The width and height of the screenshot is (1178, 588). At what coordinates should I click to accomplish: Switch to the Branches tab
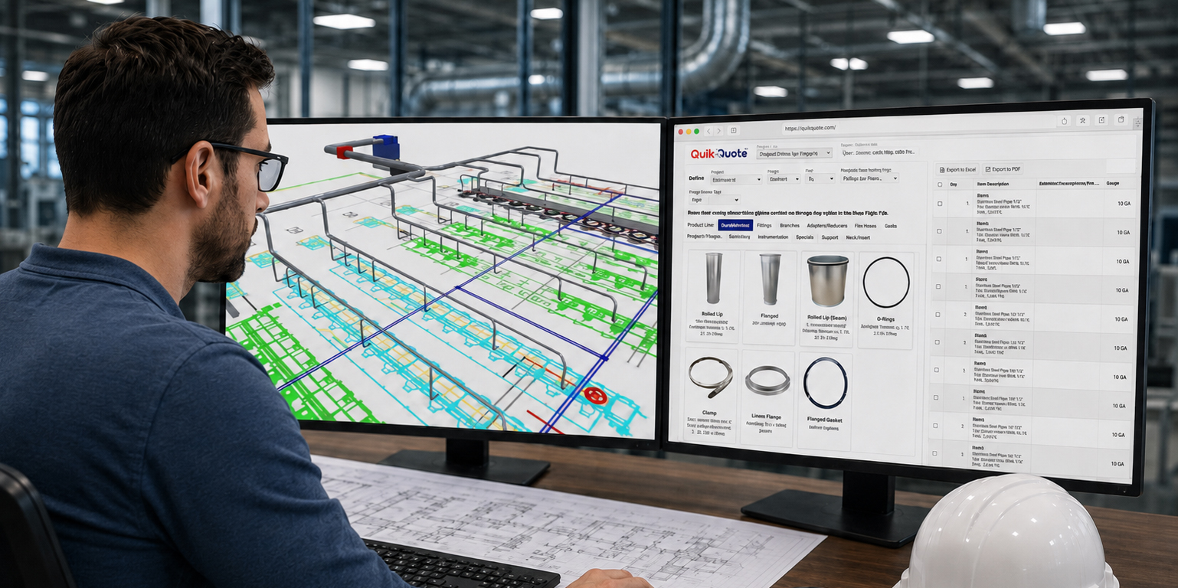coord(790,226)
